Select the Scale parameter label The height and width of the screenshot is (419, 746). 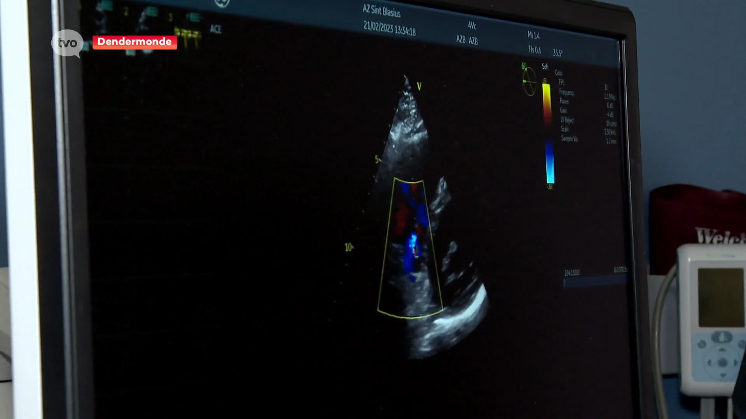(x=565, y=129)
